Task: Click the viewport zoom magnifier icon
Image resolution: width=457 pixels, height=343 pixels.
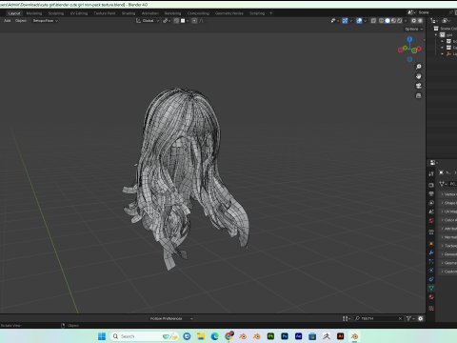Action: (419, 67)
